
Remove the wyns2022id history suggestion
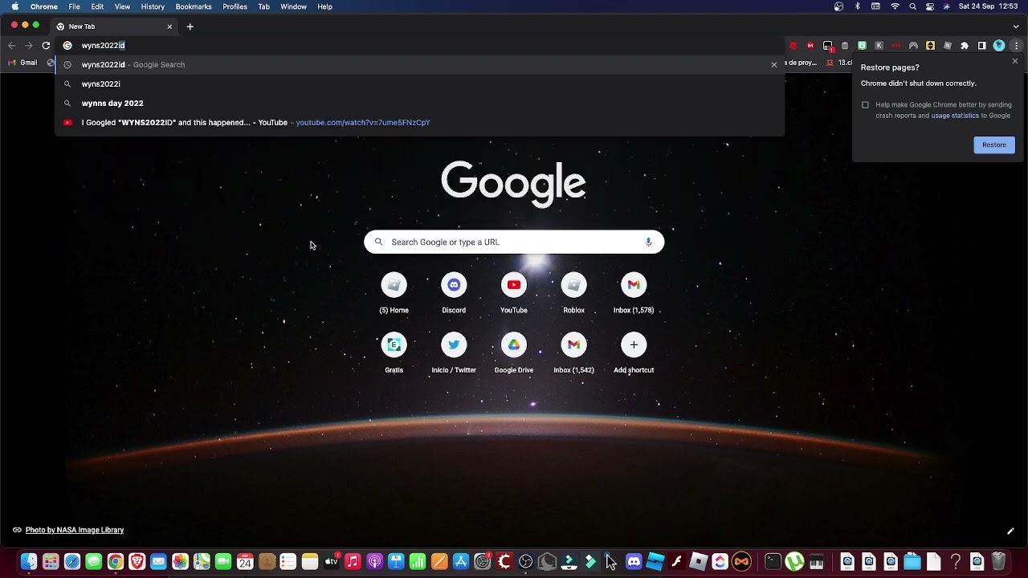pyautogui.click(x=774, y=64)
